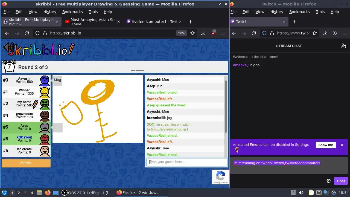The height and width of the screenshot is (197, 350).
Task: Click OBS 27.0.1 in the taskbar
Action: pyautogui.click(x=87, y=193)
